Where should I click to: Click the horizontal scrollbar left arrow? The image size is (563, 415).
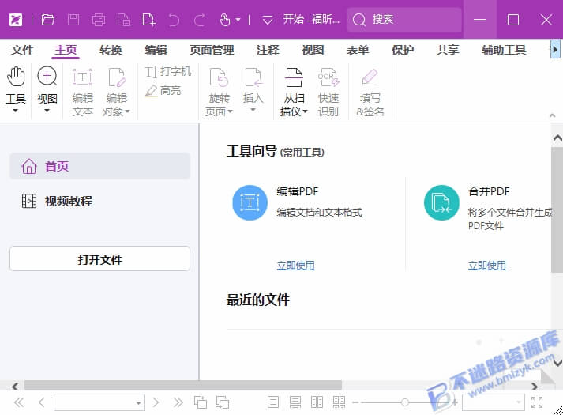click(x=15, y=386)
